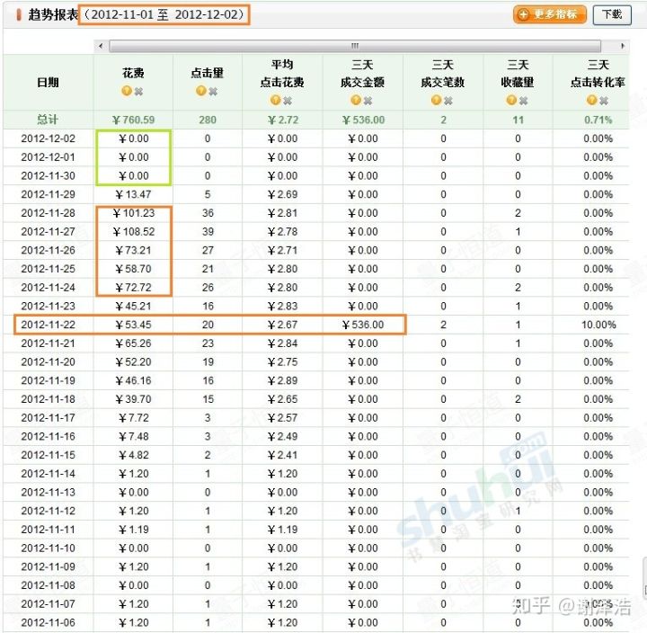Image resolution: width=647 pixels, height=633 pixels.
Task: Click the plus icon on 更多指标
Action: click(x=523, y=14)
